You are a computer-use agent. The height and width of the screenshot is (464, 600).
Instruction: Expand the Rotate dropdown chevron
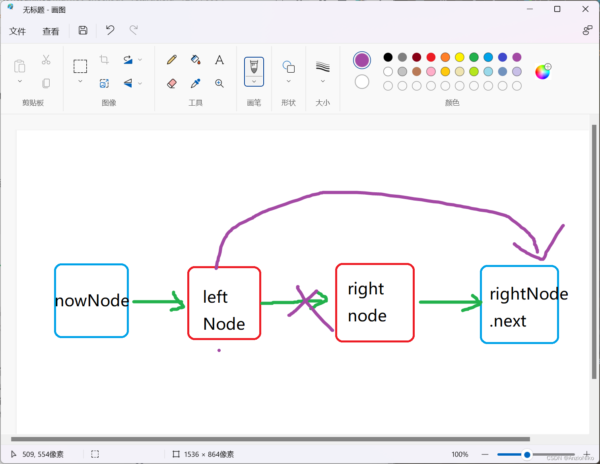(x=140, y=60)
